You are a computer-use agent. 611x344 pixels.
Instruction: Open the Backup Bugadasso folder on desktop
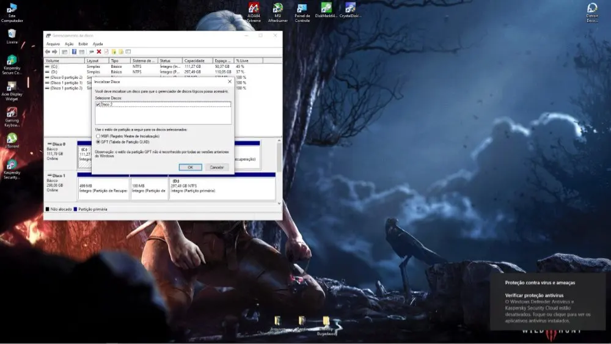pos(326,326)
